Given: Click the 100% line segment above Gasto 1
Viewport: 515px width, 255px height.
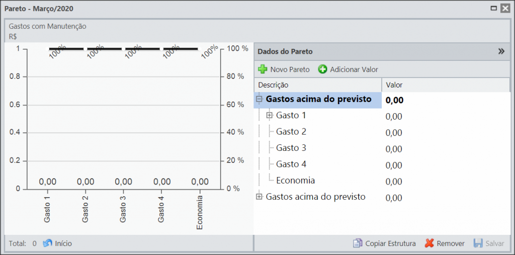Looking at the screenshot, I should click(66, 49).
